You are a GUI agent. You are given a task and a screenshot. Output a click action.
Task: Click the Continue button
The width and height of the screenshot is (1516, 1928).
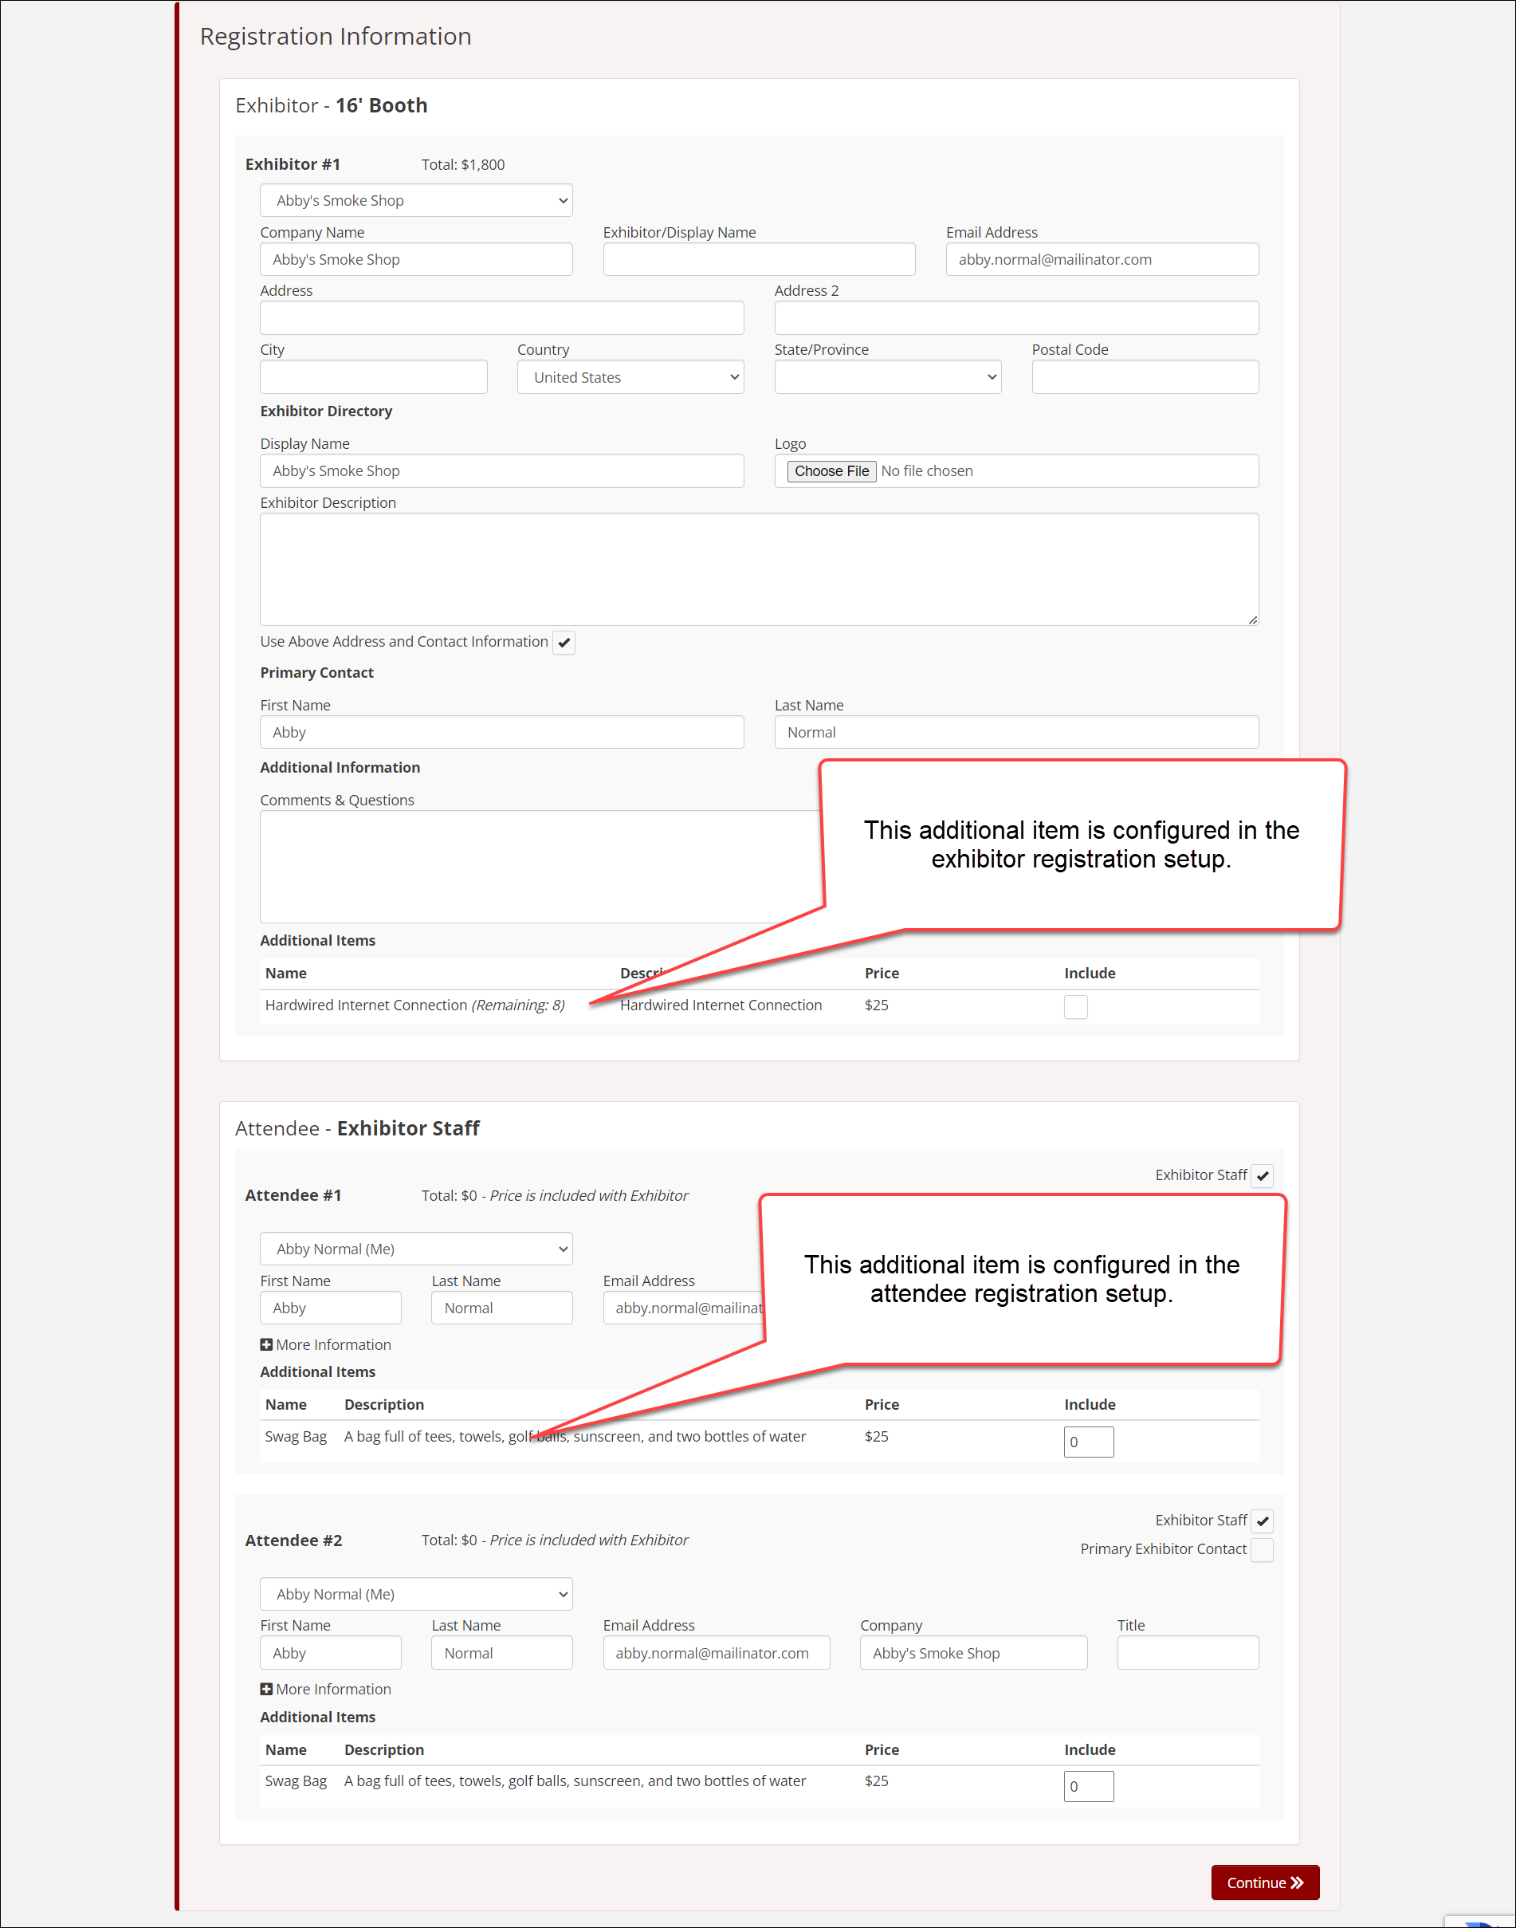[1264, 1882]
